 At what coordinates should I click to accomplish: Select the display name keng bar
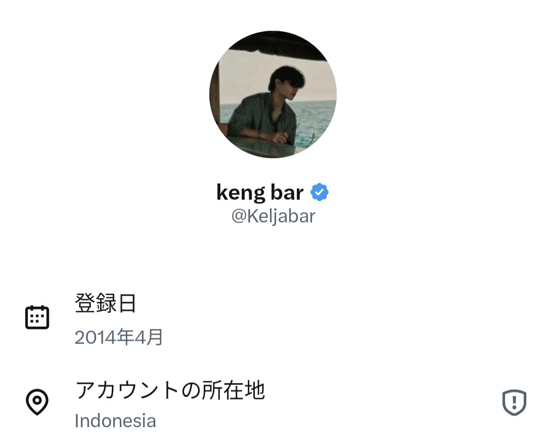[260, 192]
